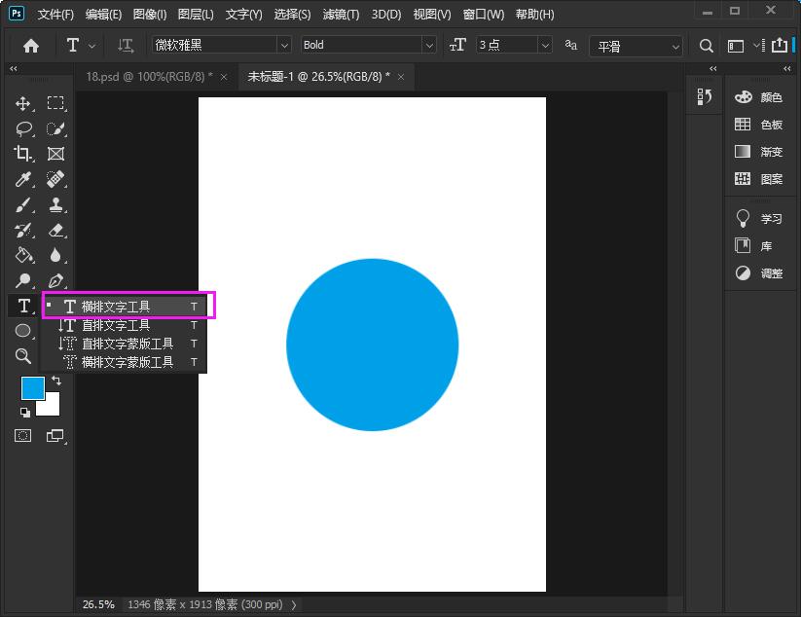Click the white background color swatch
Viewport: 801px width, 617px height.
pos(51,407)
